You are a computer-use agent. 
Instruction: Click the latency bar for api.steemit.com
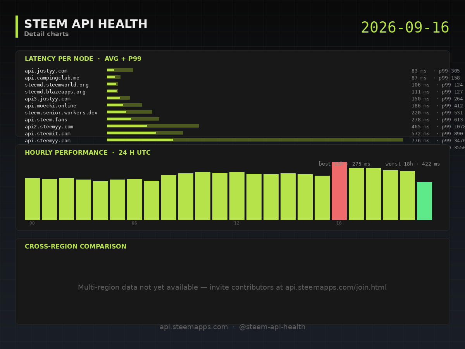(x=145, y=133)
